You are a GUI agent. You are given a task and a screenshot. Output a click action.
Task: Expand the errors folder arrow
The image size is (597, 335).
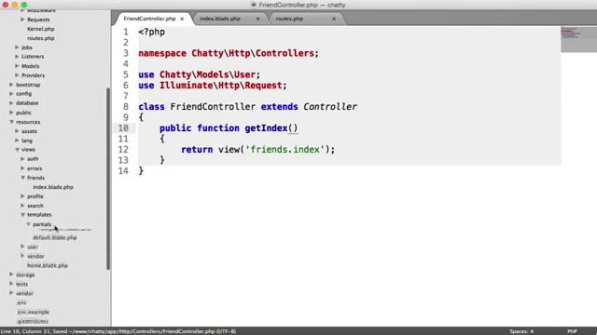point(22,168)
